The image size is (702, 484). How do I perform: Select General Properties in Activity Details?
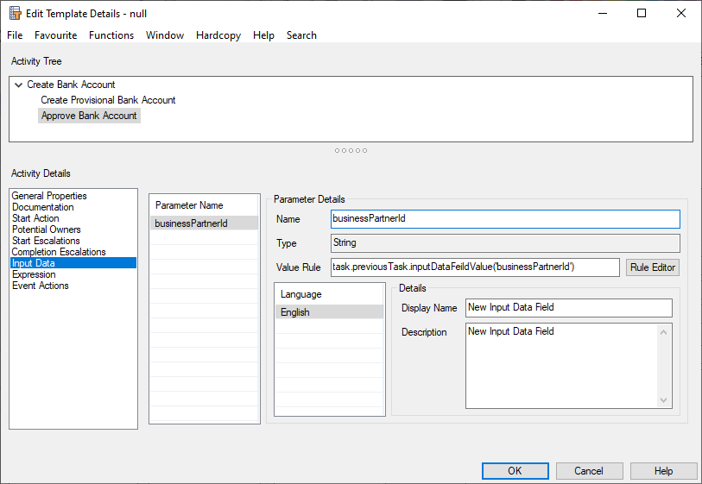[x=49, y=196]
